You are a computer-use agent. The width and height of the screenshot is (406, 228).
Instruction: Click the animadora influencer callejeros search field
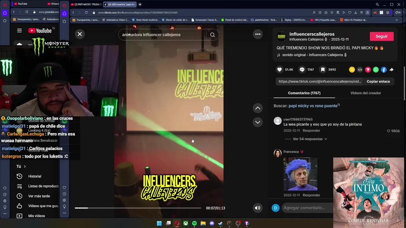[x=163, y=35]
